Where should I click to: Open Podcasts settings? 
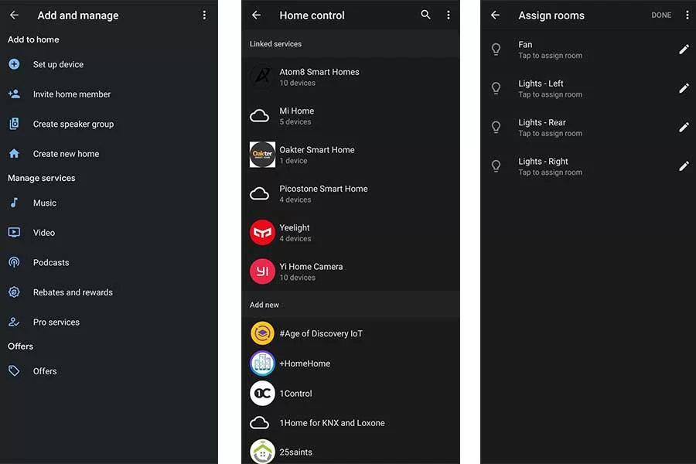(109, 262)
